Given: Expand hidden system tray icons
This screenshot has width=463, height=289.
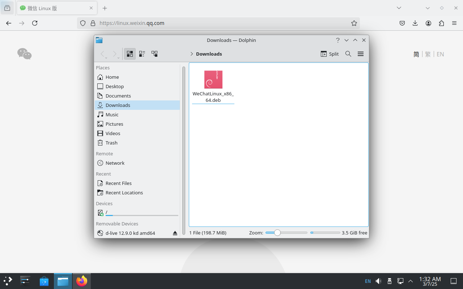Looking at the screenshot, I should pyautogui.click(x=411, y=281).
